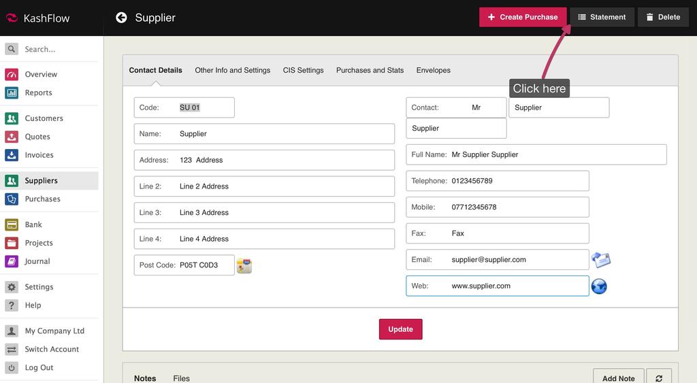Click the search magnifier icon in sidebar

tap(11, 49)
